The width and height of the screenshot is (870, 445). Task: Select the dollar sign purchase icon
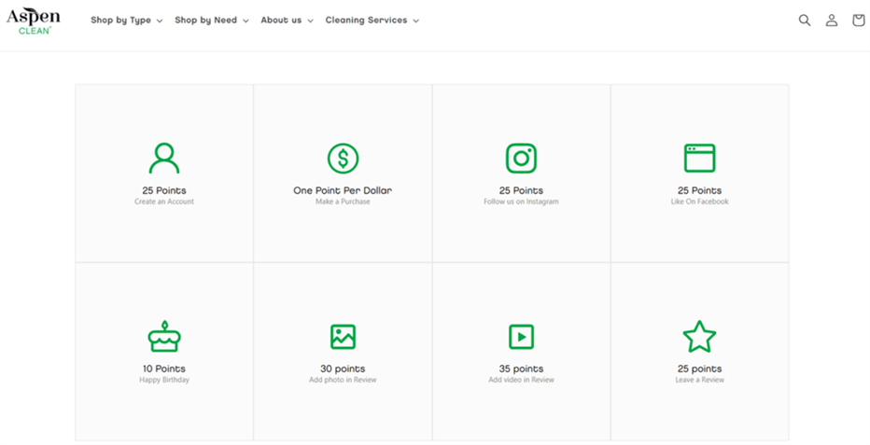[343, 159]
